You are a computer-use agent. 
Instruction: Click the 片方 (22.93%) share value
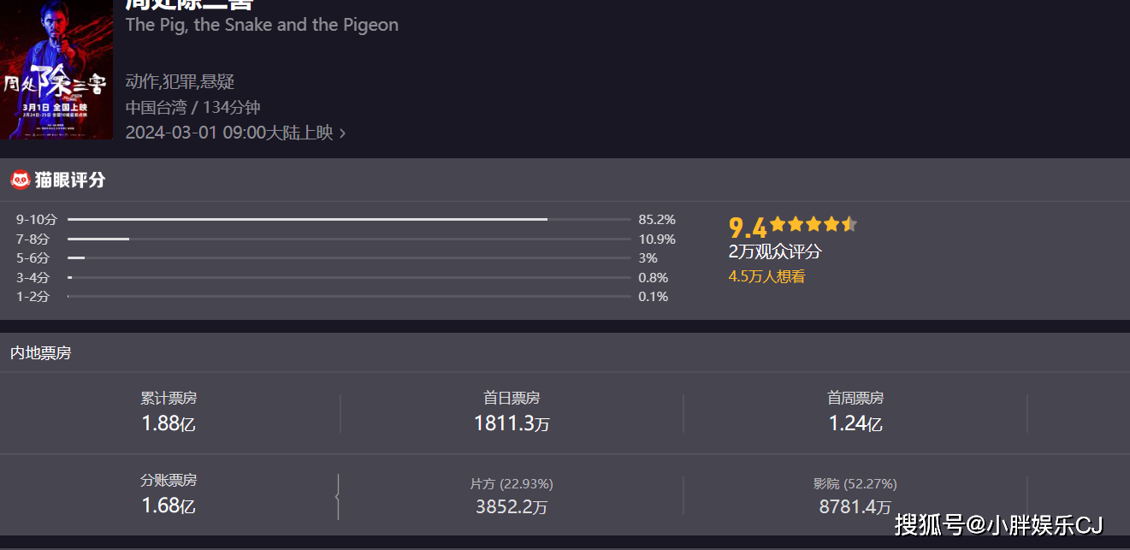click(511, 506)
